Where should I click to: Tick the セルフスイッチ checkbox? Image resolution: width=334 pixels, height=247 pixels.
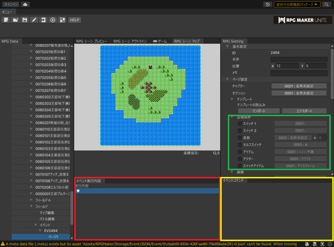pyautogui.click(x=240, y=145)
